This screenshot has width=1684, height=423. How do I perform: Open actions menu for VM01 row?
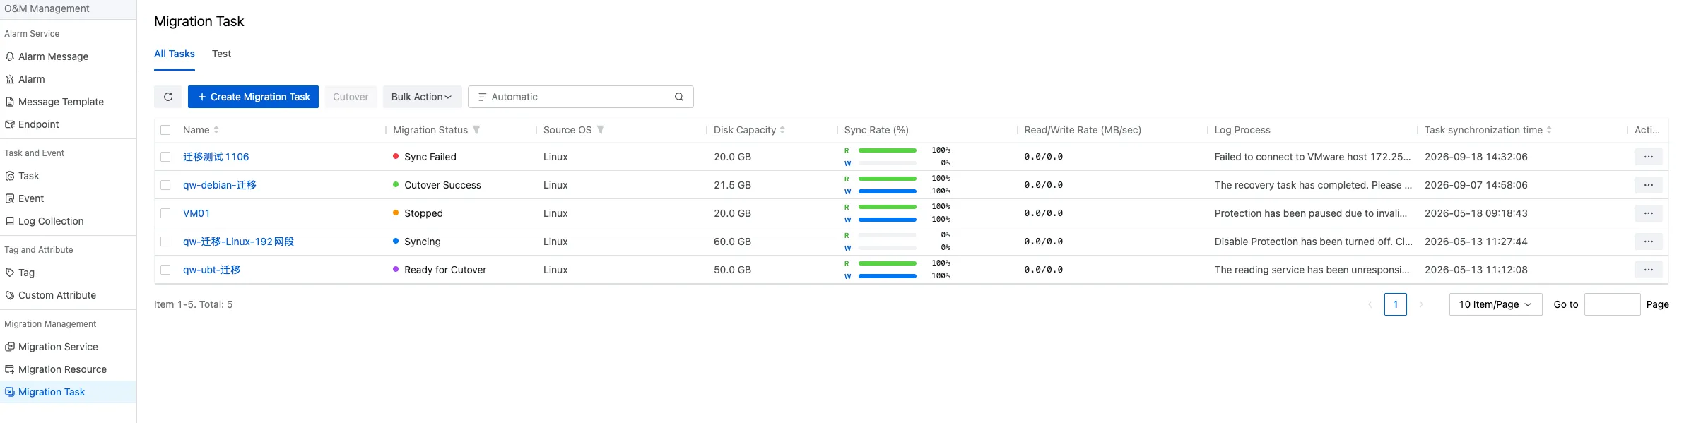click(1649, 213)
